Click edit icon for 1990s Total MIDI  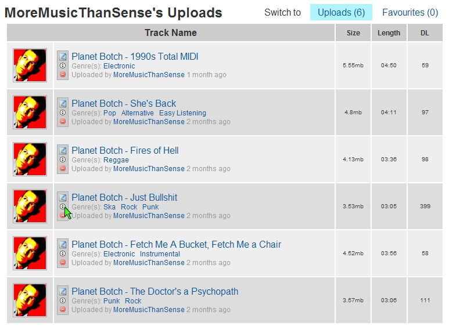click(x=63, y=56)
